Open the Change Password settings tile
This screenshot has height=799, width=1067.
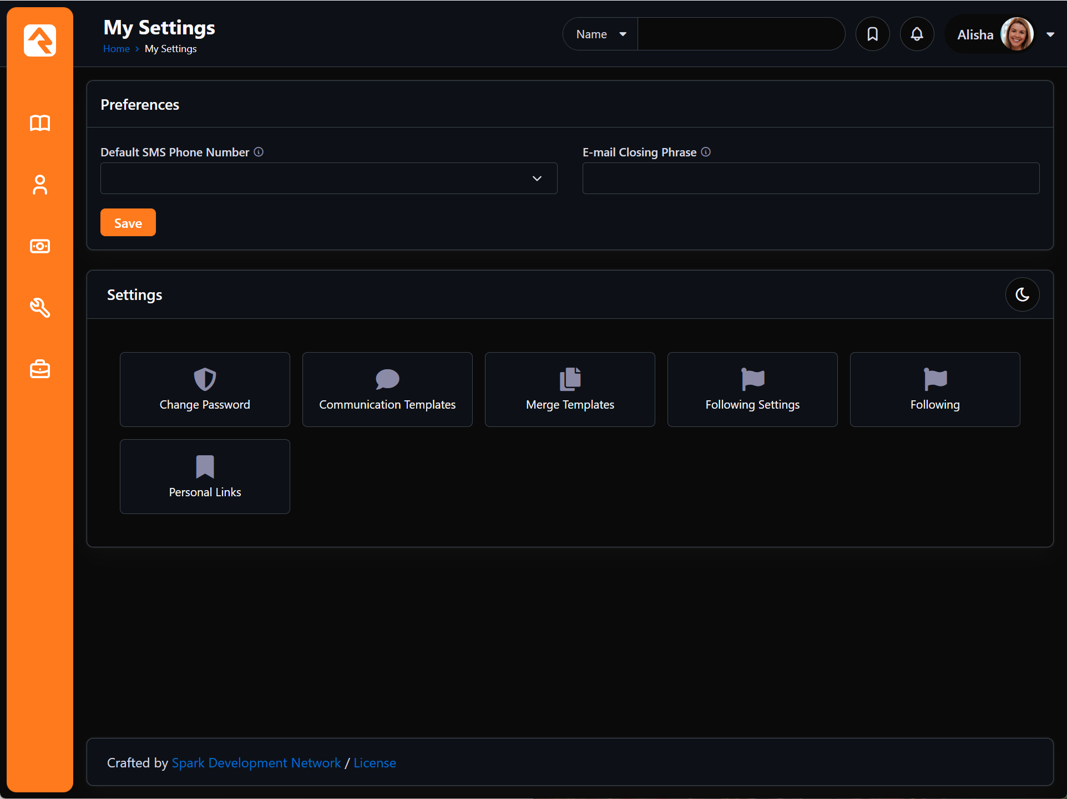pyautogui.click(x=205, y=389)
